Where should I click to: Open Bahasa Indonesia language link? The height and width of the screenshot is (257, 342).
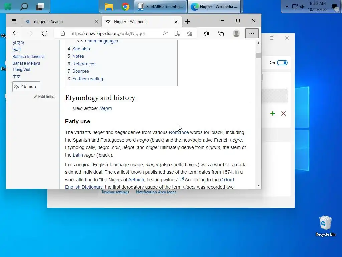point(28,56)
